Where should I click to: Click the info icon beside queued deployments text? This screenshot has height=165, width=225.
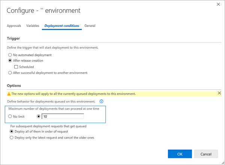pos(101,101)
